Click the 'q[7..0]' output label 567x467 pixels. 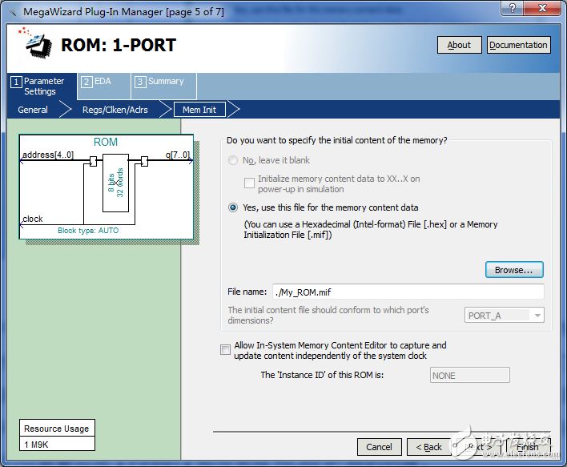point(177,155)
